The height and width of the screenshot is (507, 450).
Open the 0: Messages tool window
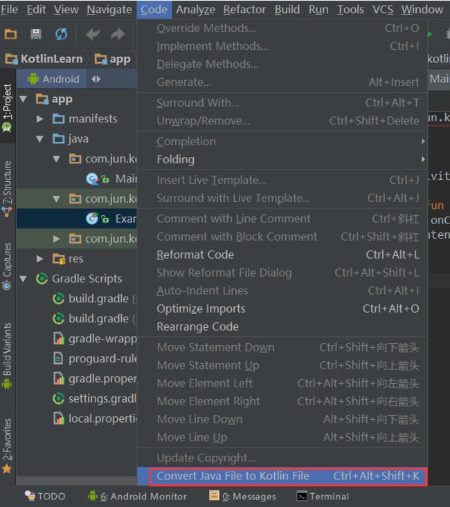pos(242,497)
